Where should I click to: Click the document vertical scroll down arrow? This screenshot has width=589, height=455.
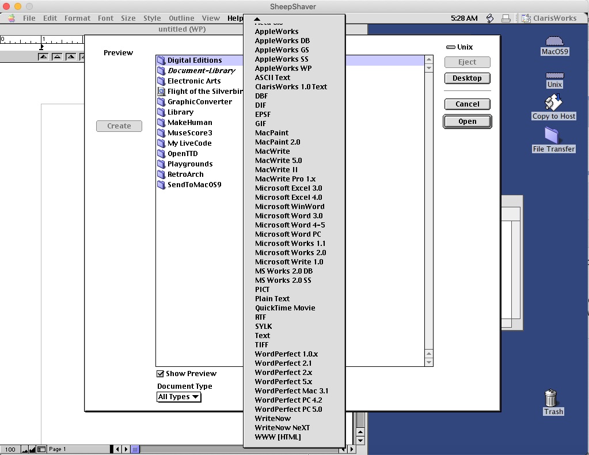coord(360,441)
